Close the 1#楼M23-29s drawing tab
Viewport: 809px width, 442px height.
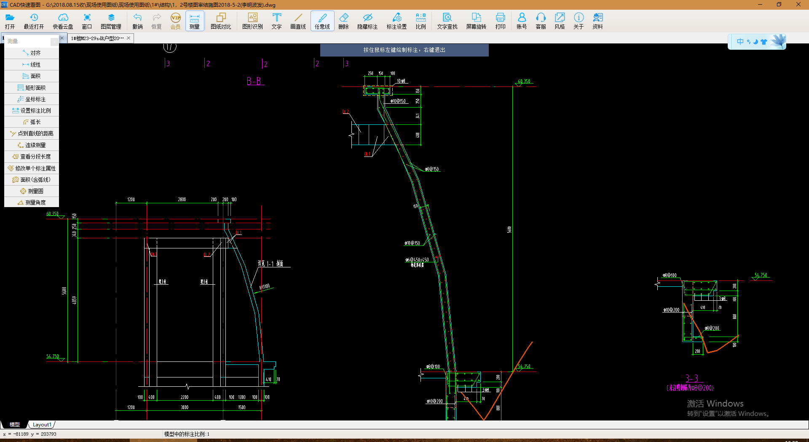129,38
